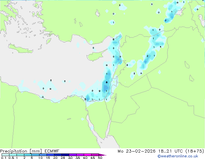Select the 5–10 mm legend color swatch

(35, 155)
